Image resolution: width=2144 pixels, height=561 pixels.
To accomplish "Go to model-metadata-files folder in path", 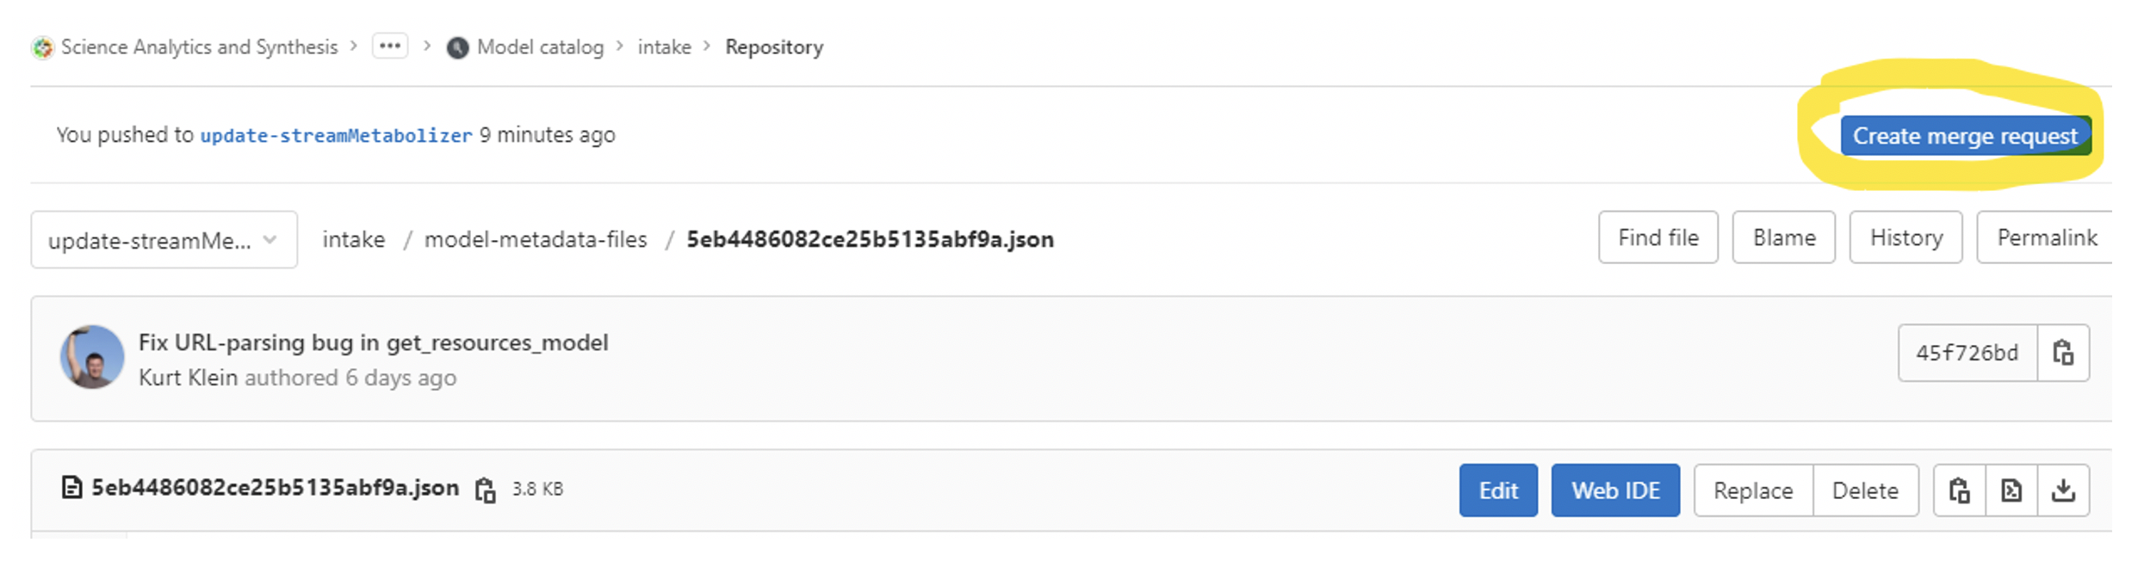I will 535,239.
